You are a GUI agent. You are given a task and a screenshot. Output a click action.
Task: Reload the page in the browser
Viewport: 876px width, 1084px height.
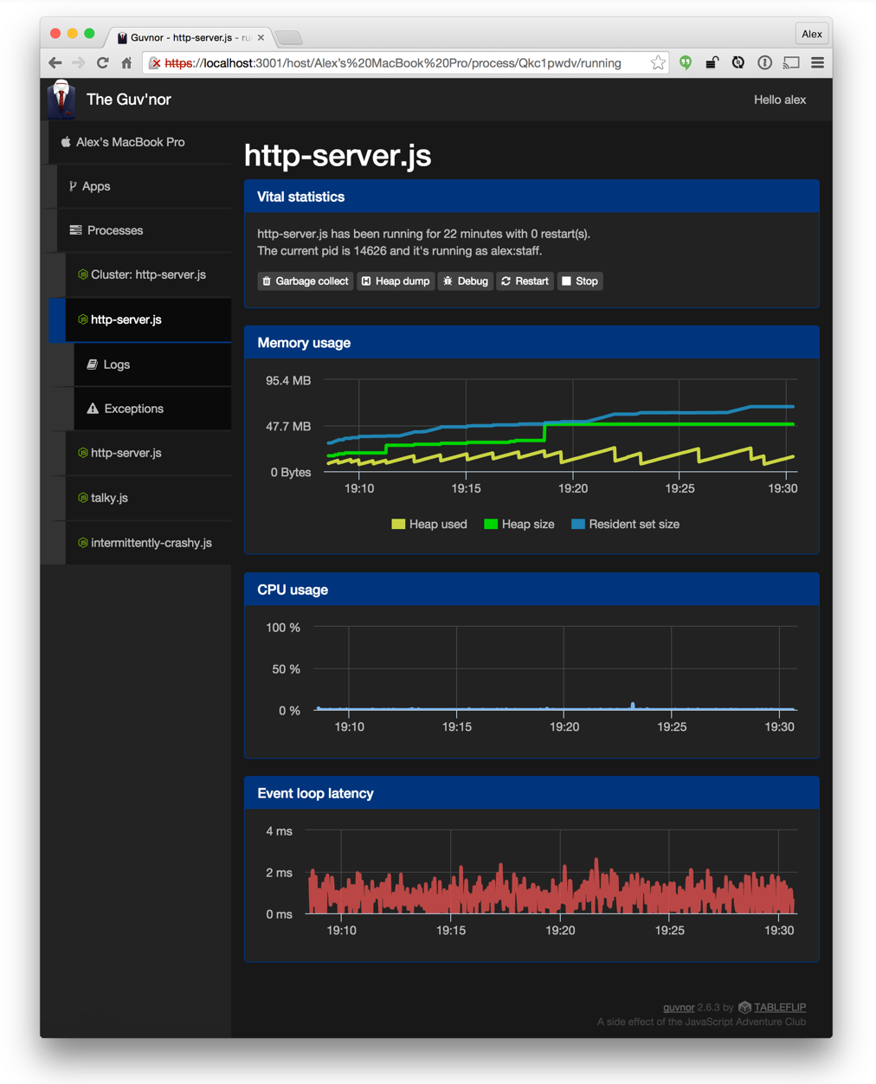(102, 63)
